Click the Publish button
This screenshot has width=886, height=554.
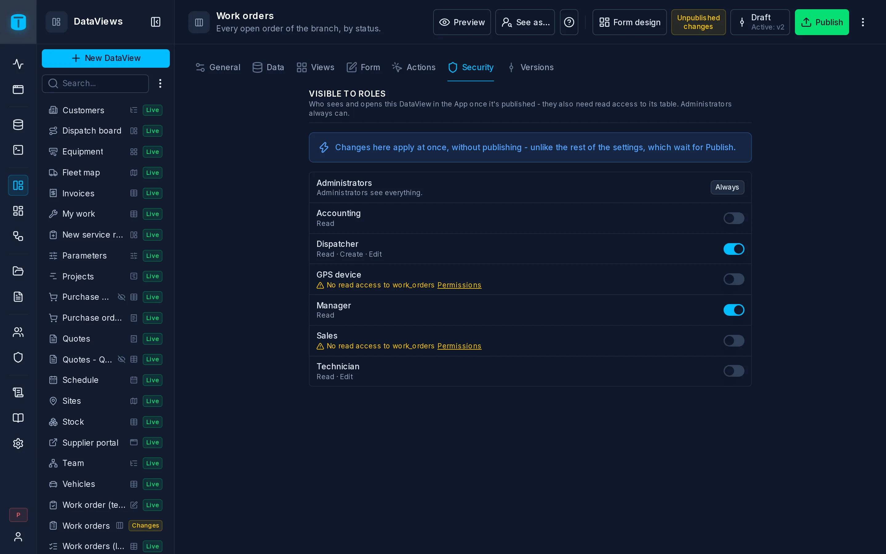tap(822, 22)
